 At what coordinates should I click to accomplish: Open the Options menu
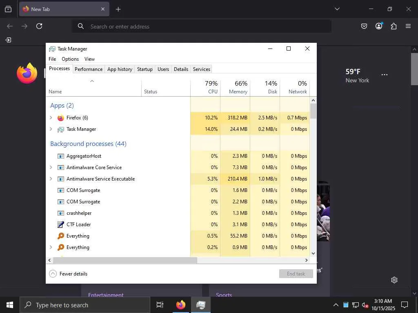(70, 59)
